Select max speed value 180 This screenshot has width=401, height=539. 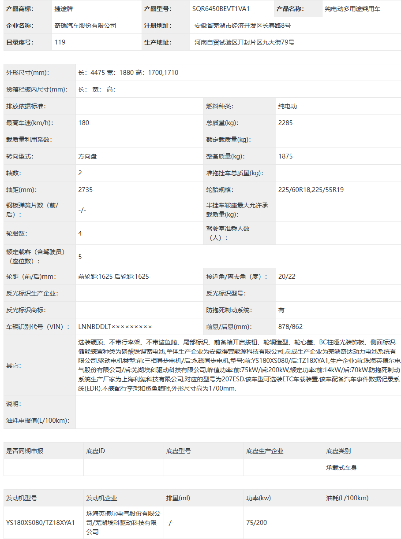84,123
